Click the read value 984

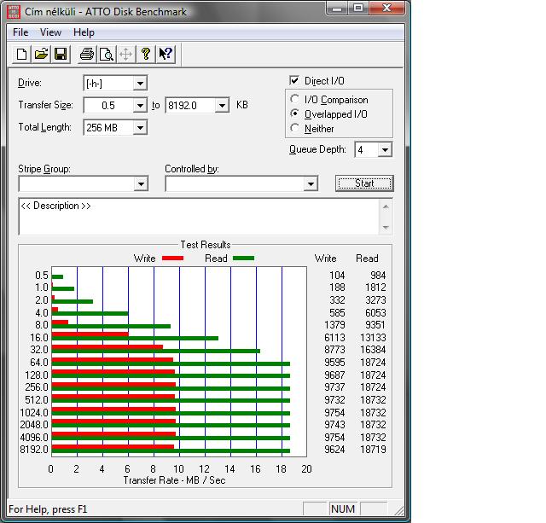tap(378, 276)
